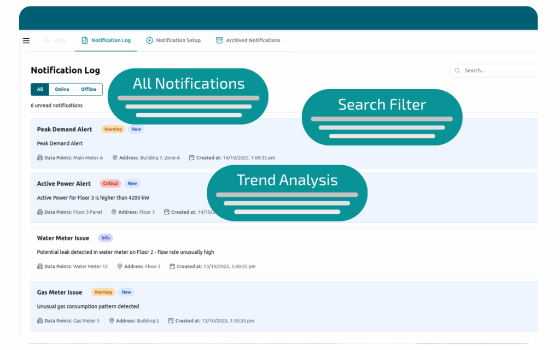Click the Notification Setup plus icon
Viewport: 560px width, 350px height.
point(149,40)
